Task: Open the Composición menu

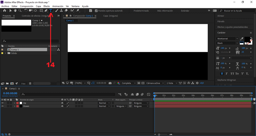Action: point(27,6)
